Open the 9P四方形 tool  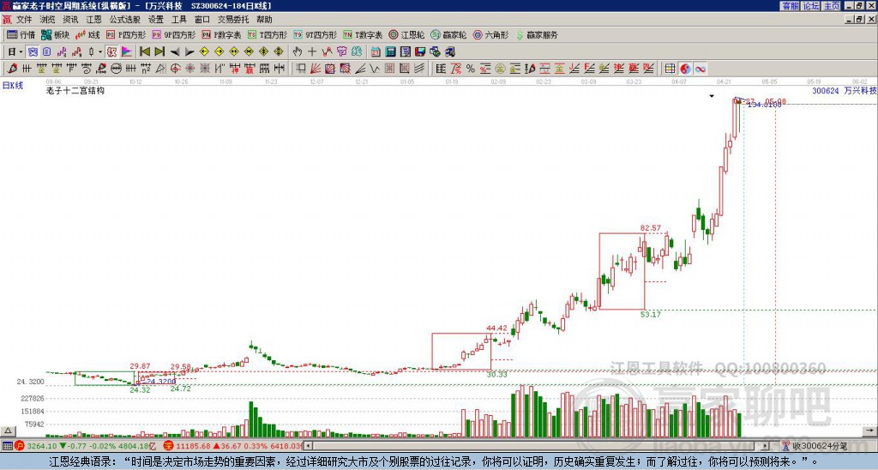173,34
